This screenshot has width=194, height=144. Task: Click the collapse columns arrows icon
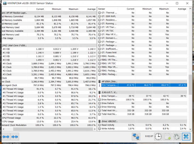pos(15,137)
